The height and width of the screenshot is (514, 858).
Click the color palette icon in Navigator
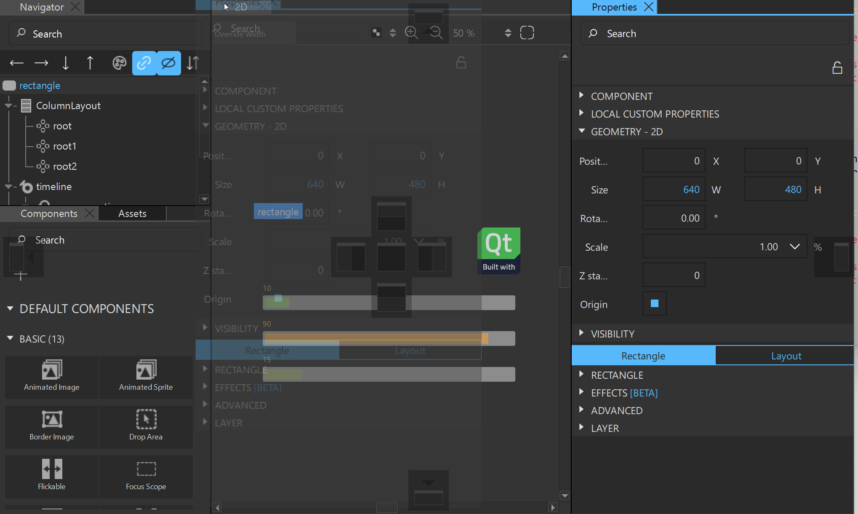(120, 63)
